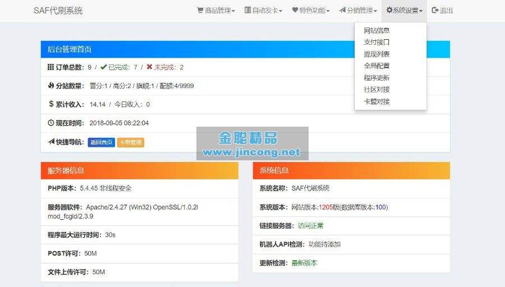Click the 已完成: 7 order count
The image size is (505, 287).
(x=123, y=67)
